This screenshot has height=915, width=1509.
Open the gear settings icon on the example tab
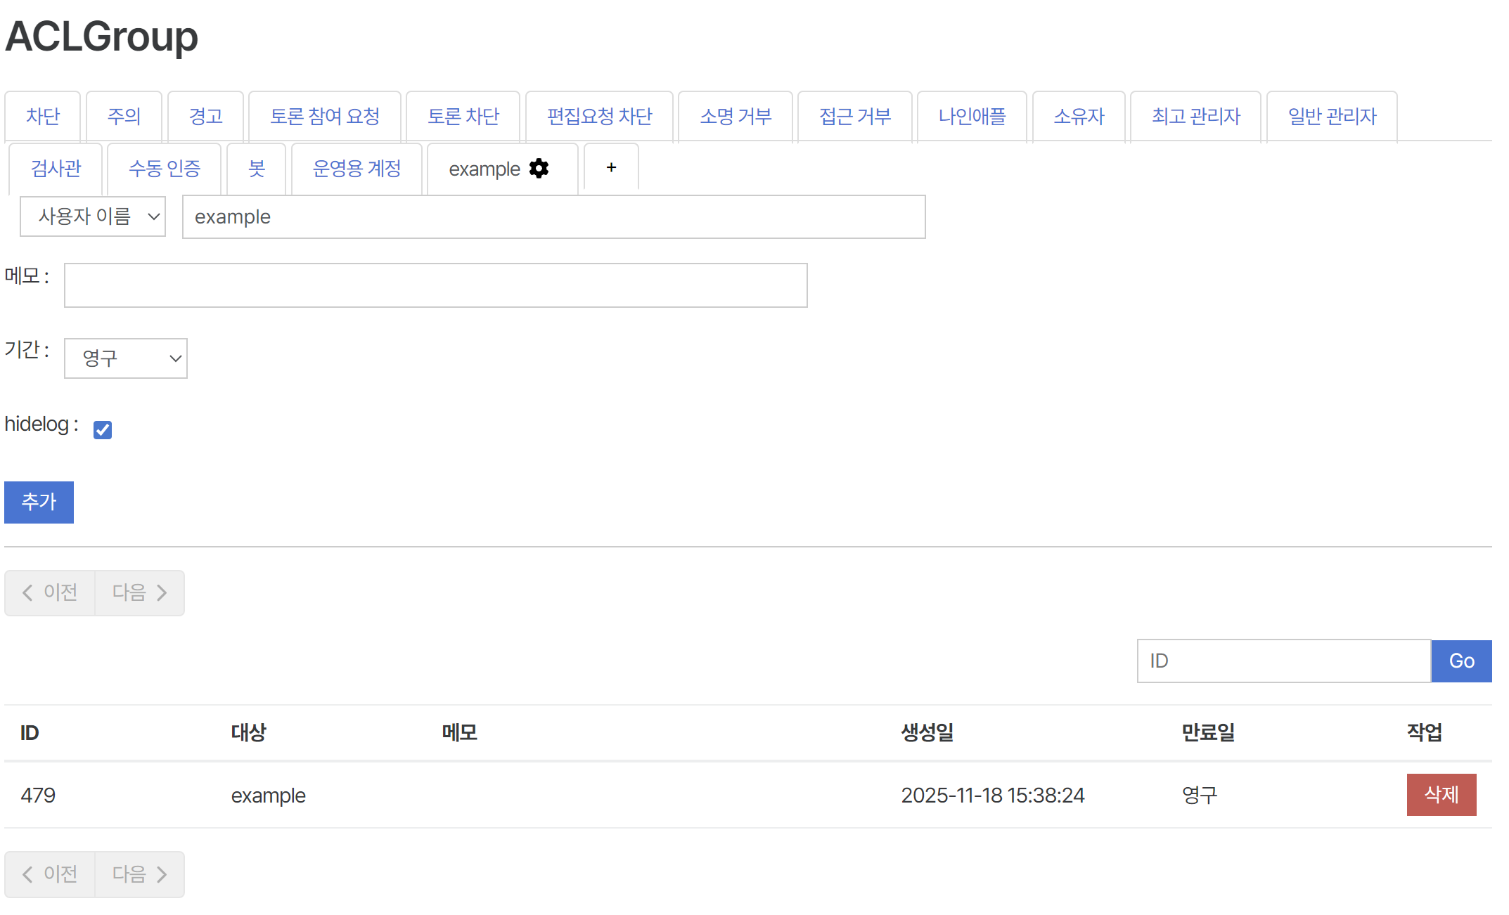coord(539,169)
